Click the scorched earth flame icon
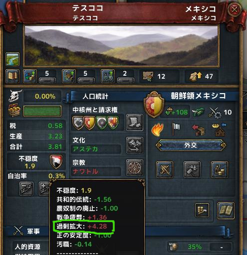Image resolution: width=247 pixels, height=255 pixels. pyautogui.click(x=157, y=129)
